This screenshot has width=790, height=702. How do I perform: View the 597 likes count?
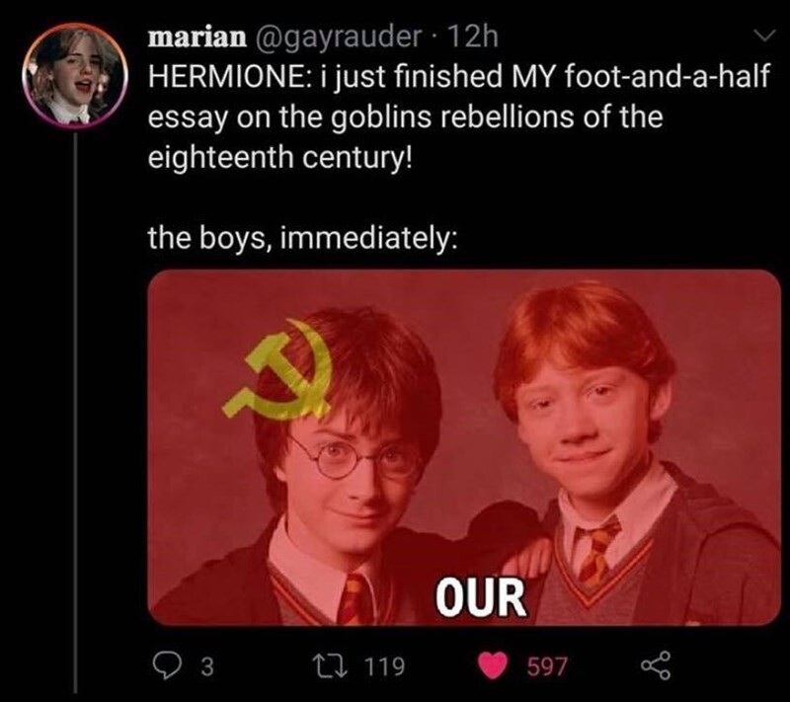point(547,666)
